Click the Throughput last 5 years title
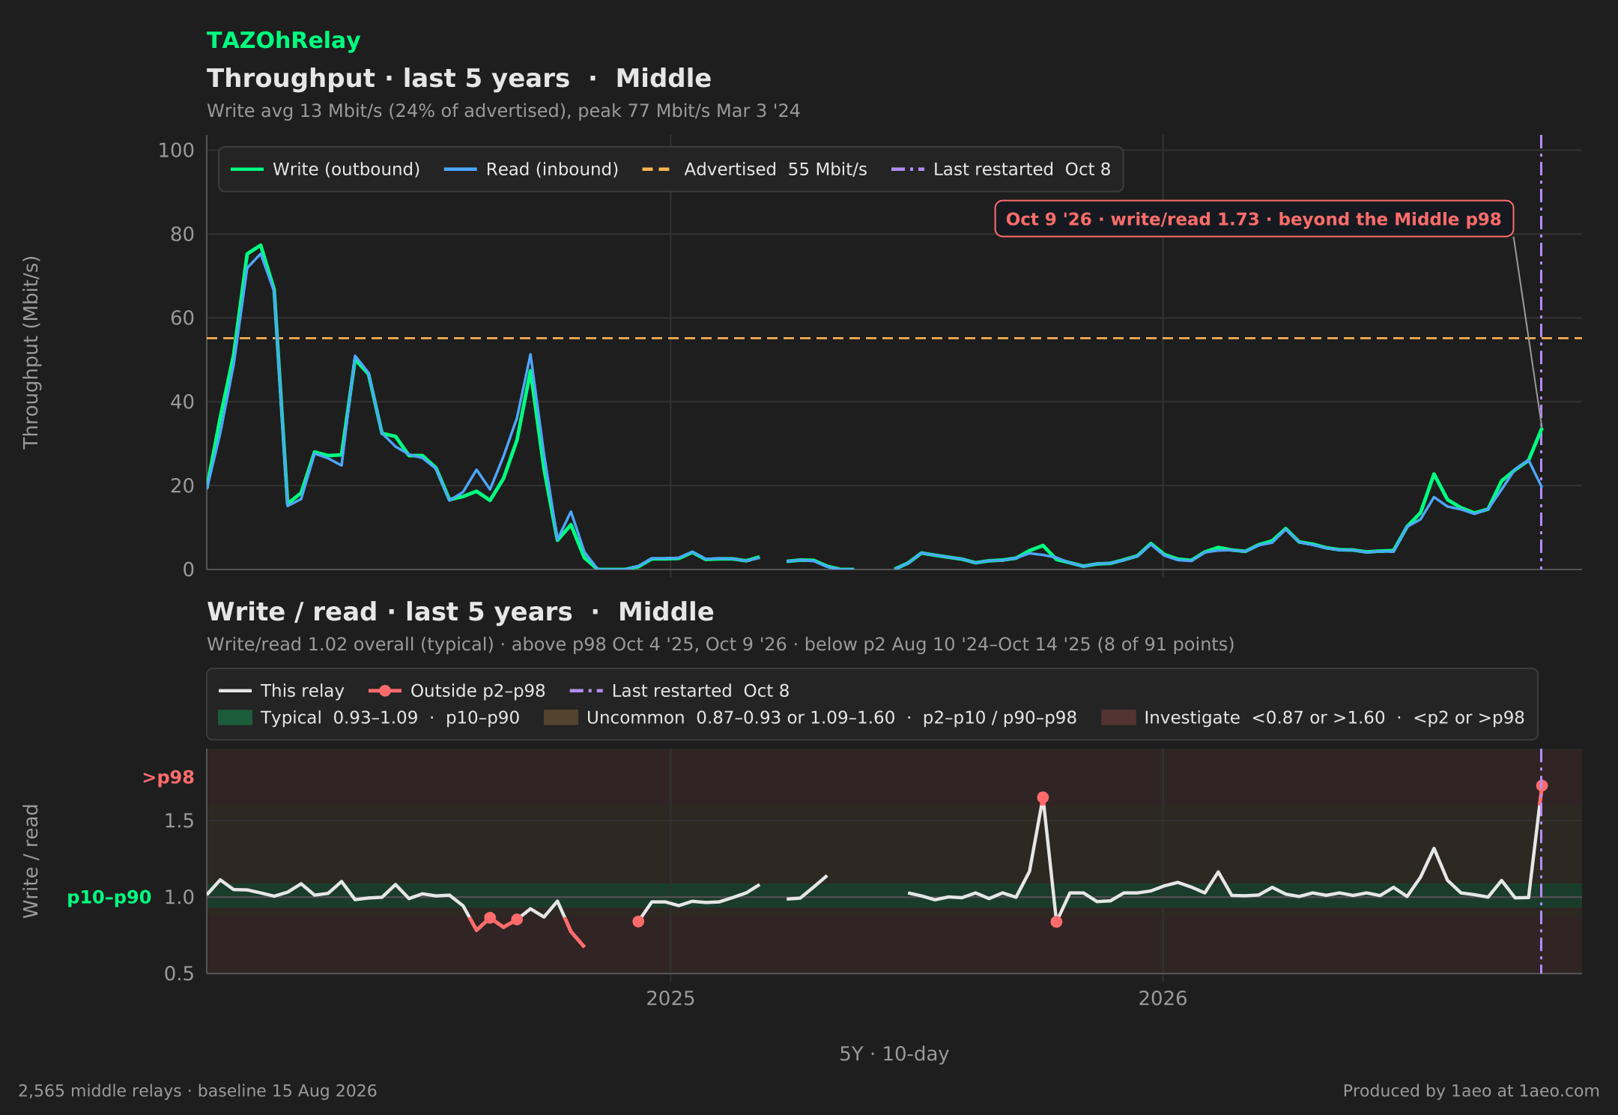 click(459, 78)
